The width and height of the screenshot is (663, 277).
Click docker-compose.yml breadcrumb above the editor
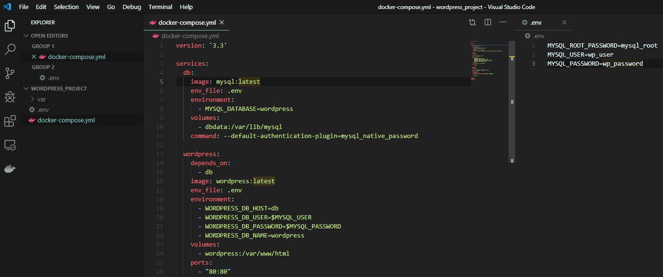point(190,36)
